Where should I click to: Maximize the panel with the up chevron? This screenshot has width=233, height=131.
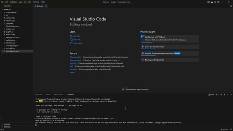click(x=231, y=95)
